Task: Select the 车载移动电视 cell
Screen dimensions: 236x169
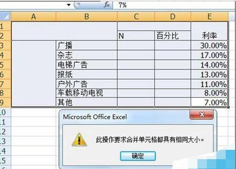Action: (x=87, y=93)
